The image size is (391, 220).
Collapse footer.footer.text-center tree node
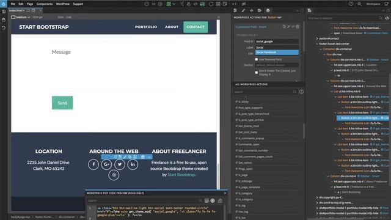coord(317,44)
